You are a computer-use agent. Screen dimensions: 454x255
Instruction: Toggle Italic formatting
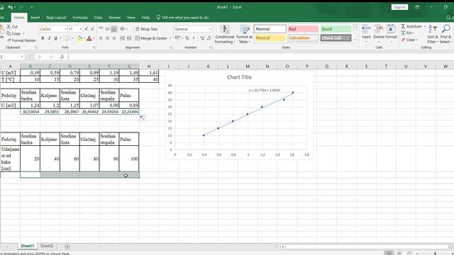(49, 38)
